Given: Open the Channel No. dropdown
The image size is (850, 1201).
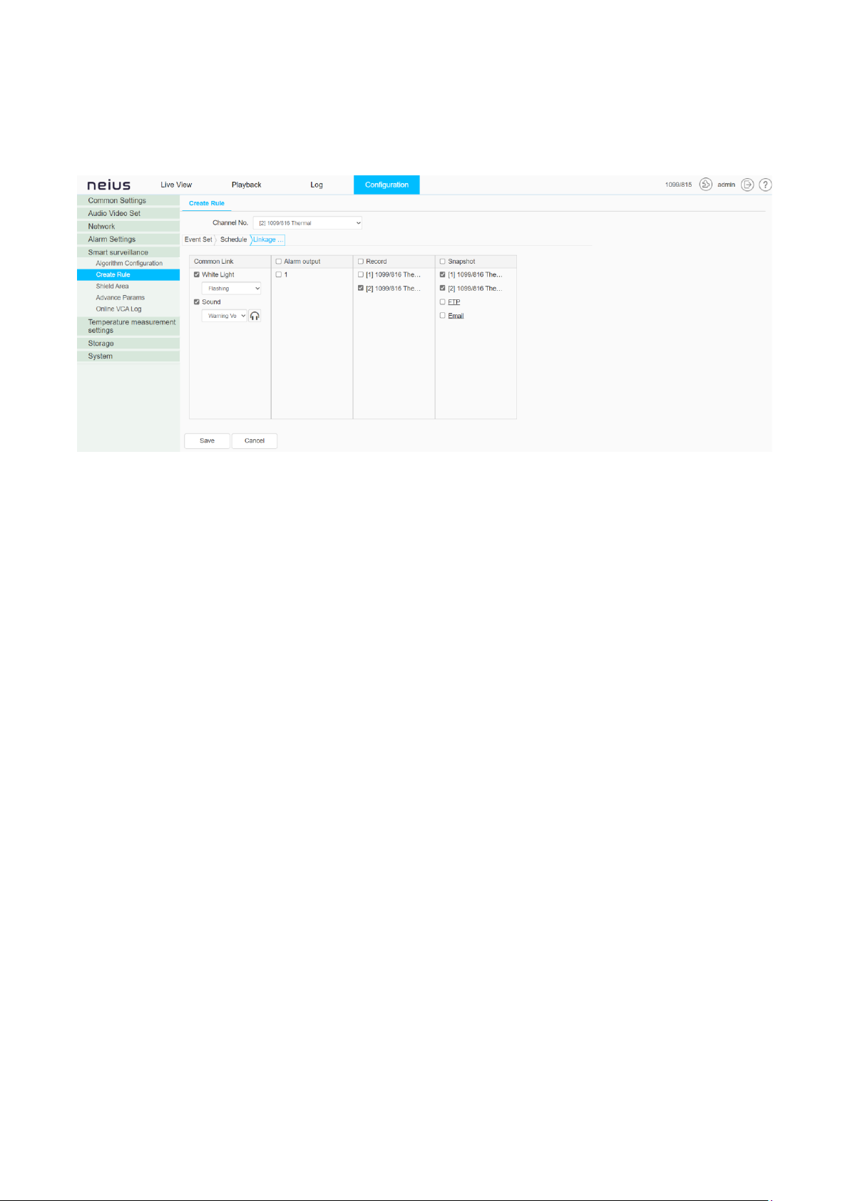Looking at the screenshot, I should pyautogui.click(x=308, y=223).
